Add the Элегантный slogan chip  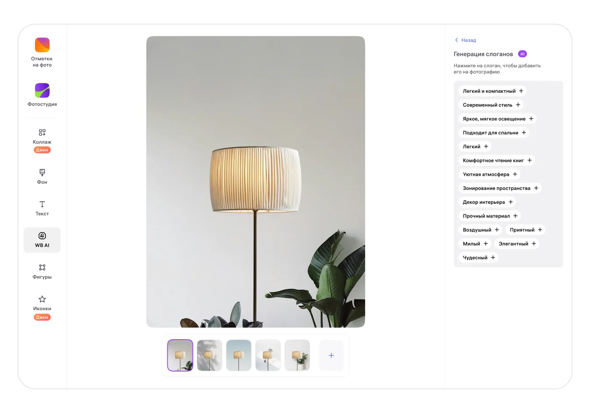[517, 244]
